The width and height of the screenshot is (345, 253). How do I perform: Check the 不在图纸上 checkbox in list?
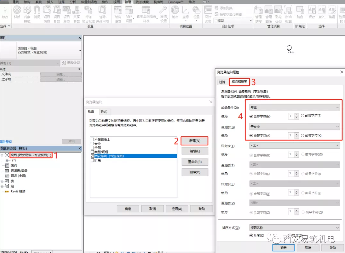92,139
